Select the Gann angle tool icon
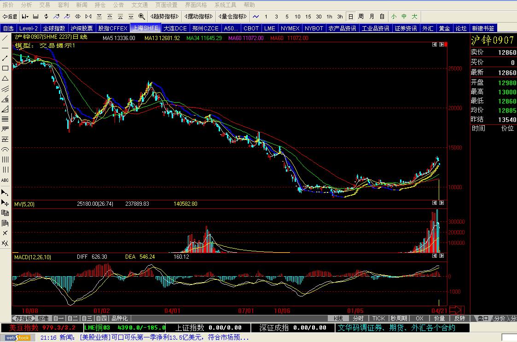This screenshot has height=342, width=517. pyautogui.click(x=5, y=99)
